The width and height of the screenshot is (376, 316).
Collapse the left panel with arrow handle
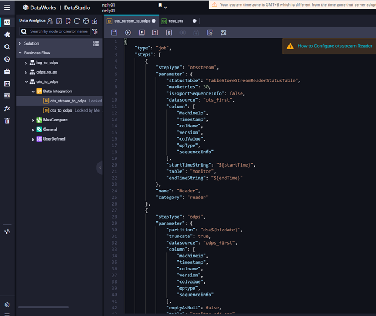point(100,168)
